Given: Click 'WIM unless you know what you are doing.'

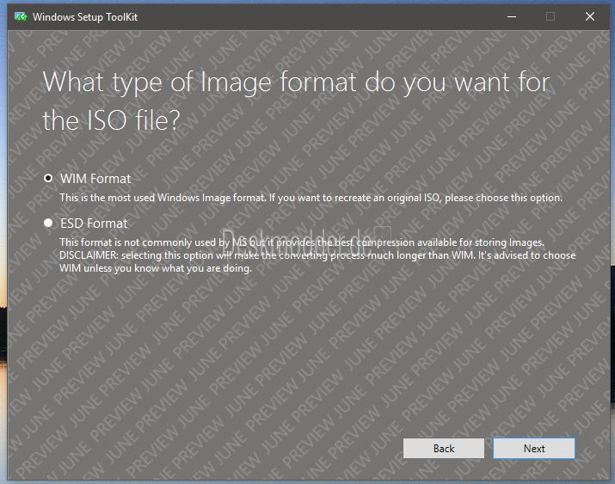Looking at the screenshot, I should point(156,268).
